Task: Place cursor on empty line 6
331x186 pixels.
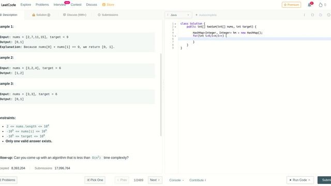Action: tap(254, 39)
